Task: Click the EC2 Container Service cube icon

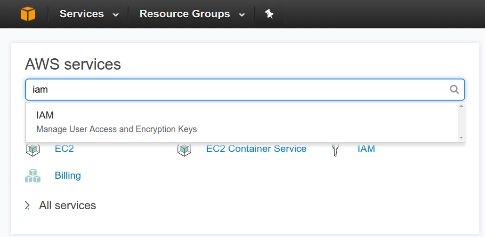Action: coord(185,149)
